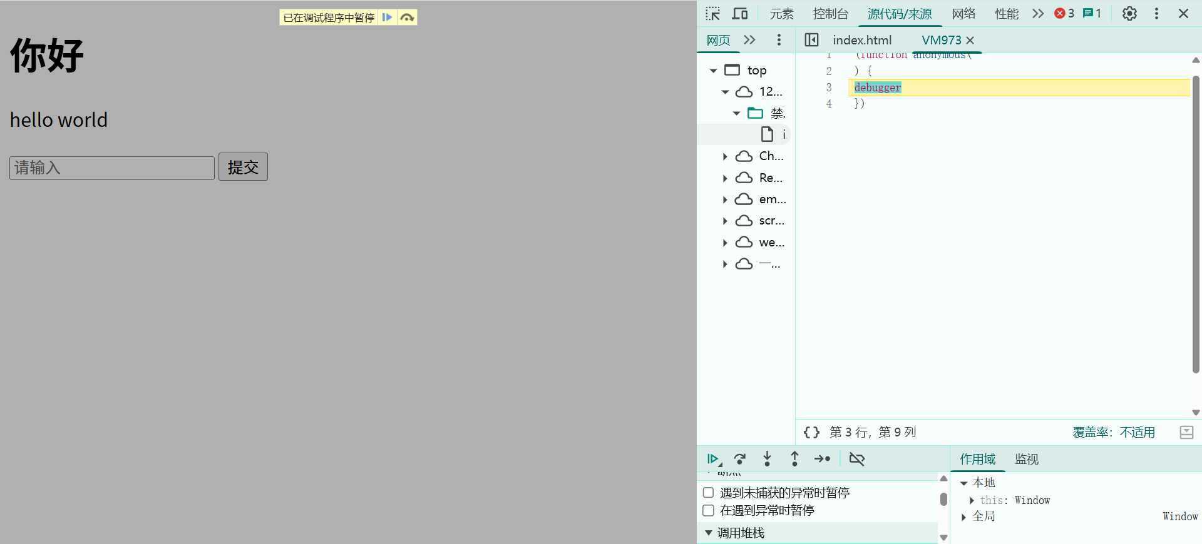Collapse the top frame tree node
This screenshot has width=1202, height=544.
pos(713,71)
